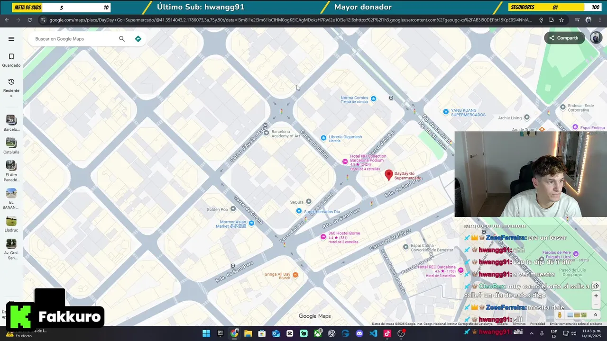Click bus stop icon near Norma Comics
The width and height of the screenshot is (607, 341).
click(391, 98)
